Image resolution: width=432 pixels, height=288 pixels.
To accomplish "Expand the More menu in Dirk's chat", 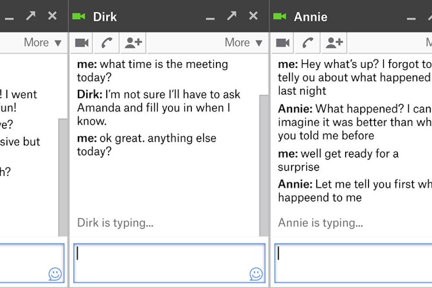I will point(243,42).
